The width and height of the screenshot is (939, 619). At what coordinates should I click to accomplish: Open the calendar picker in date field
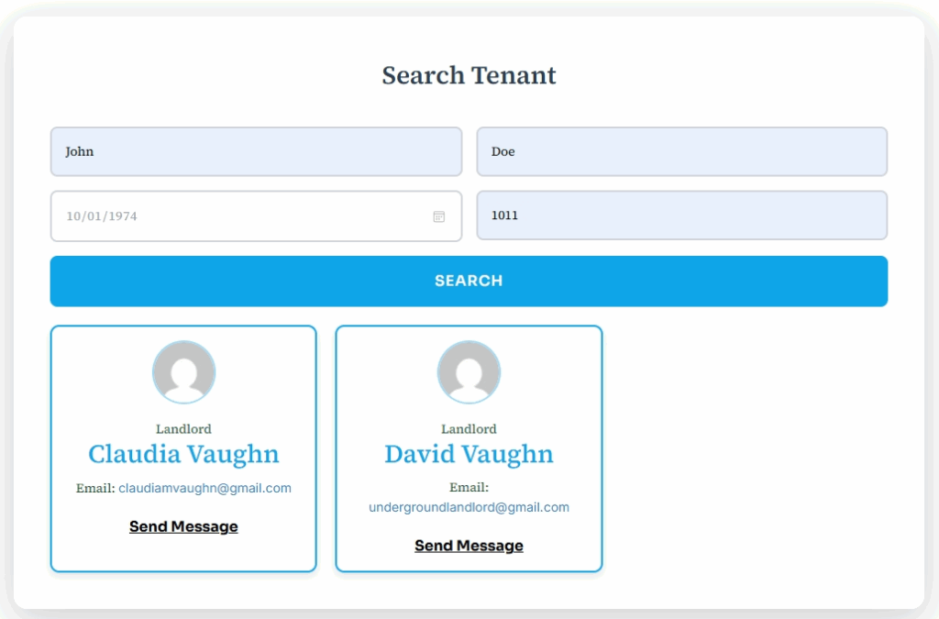pyautogui.click(x=438, y=216)
